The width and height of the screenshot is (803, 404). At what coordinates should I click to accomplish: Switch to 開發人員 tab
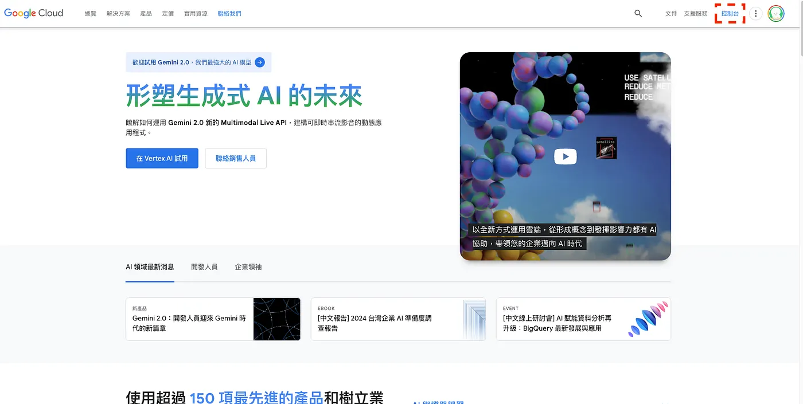tap(204, 267)
